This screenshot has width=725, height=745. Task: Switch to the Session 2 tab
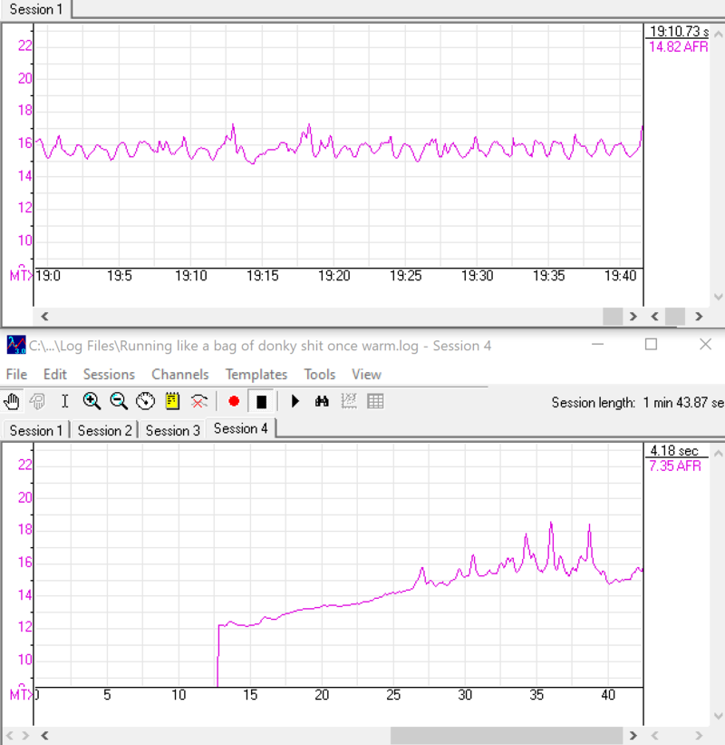(x=104, y=430)
